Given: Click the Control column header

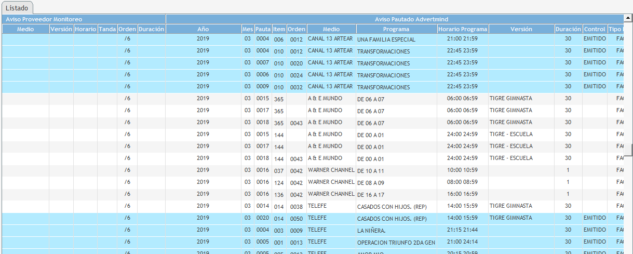Looking at the screenshot, I should 594,29.
